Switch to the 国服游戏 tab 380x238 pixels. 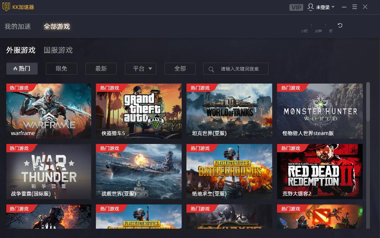pos(58,50)
